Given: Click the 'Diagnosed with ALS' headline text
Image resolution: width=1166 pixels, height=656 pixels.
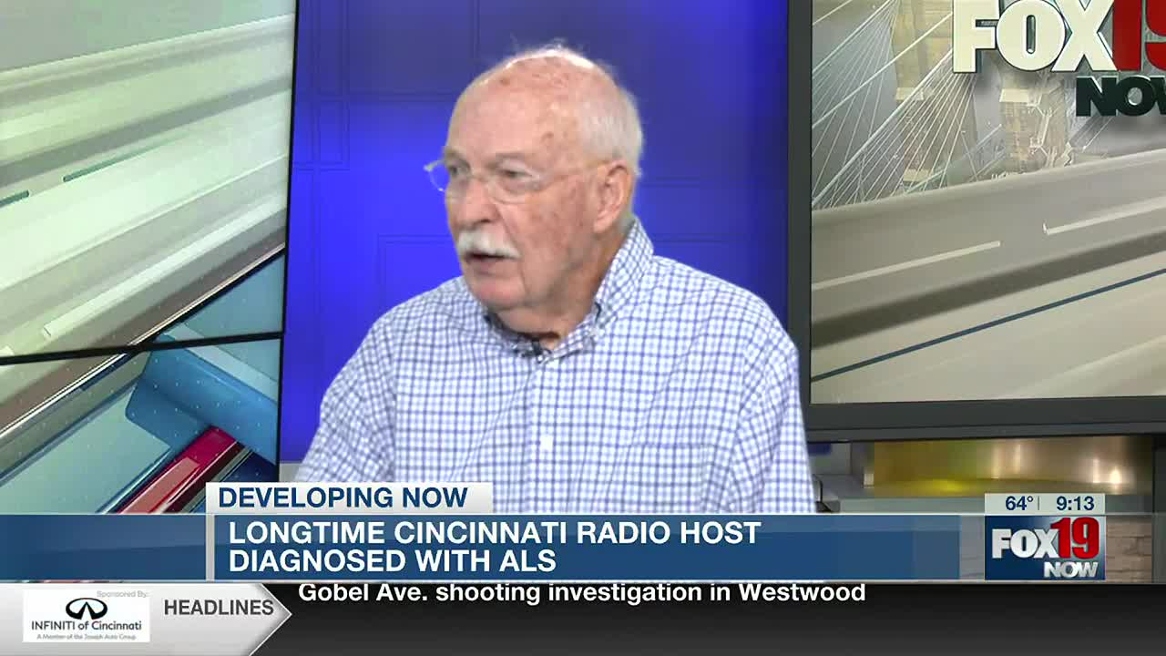Looking at the screenshot, I should coord(392,561).
